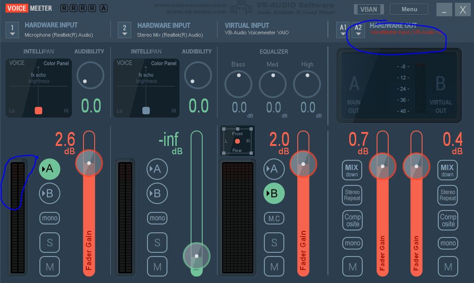
Task: Click the Stereo Mix strip level meter
Action: coord(125,217)
